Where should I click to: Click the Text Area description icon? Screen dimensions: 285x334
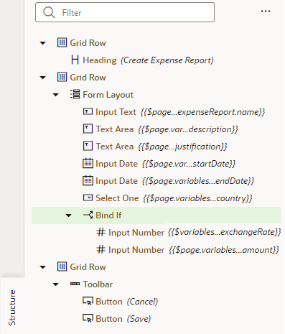pyautogui.click(x=88, y=129)
